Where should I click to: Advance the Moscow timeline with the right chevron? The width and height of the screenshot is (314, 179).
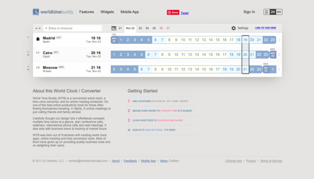click(x=279, y=69)
